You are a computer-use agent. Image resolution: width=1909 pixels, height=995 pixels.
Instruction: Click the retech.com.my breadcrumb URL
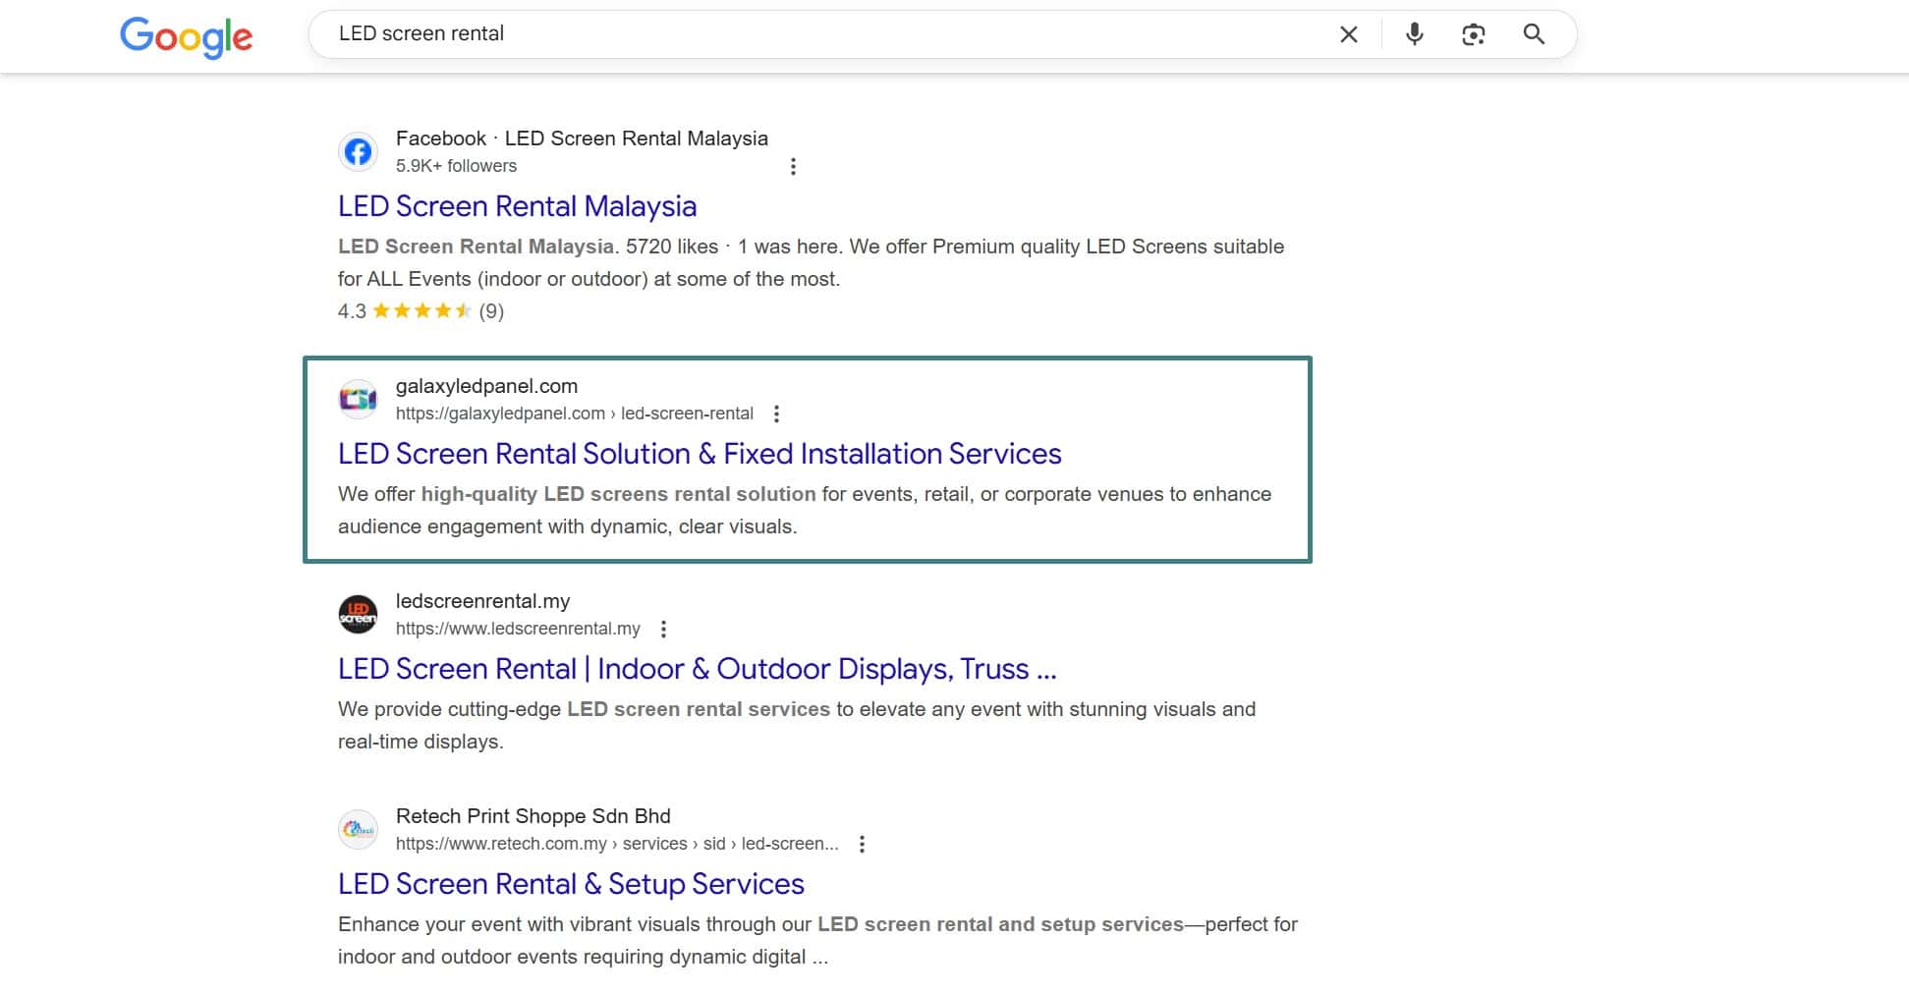(x=617, y=844)
